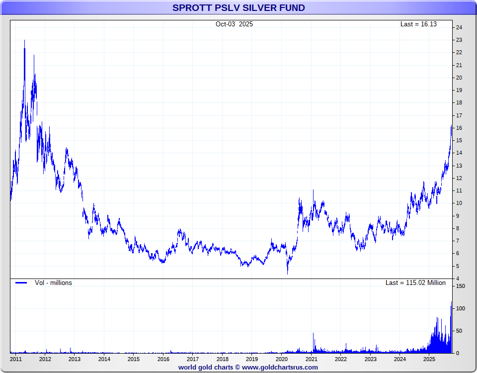
Task: Click the March 2020 price low point
Action: point(288,273)
